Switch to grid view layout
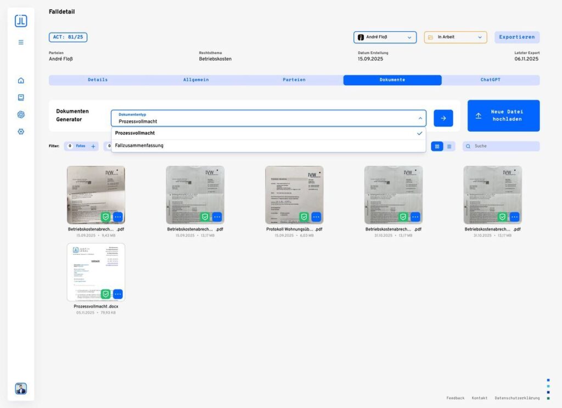 [437, 147]
